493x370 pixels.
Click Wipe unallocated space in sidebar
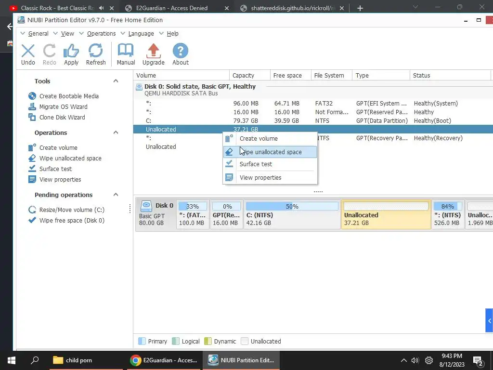(x=65, y=158)
